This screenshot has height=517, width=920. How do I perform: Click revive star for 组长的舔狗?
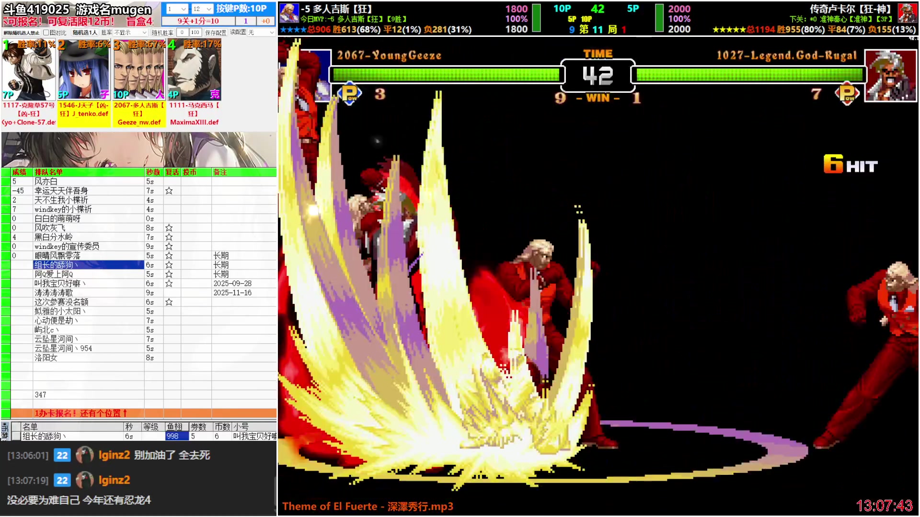(169, 265)
